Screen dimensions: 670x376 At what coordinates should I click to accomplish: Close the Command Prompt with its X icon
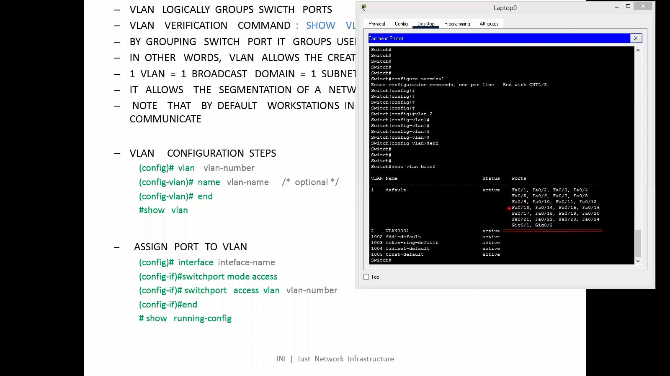(636, 38)
